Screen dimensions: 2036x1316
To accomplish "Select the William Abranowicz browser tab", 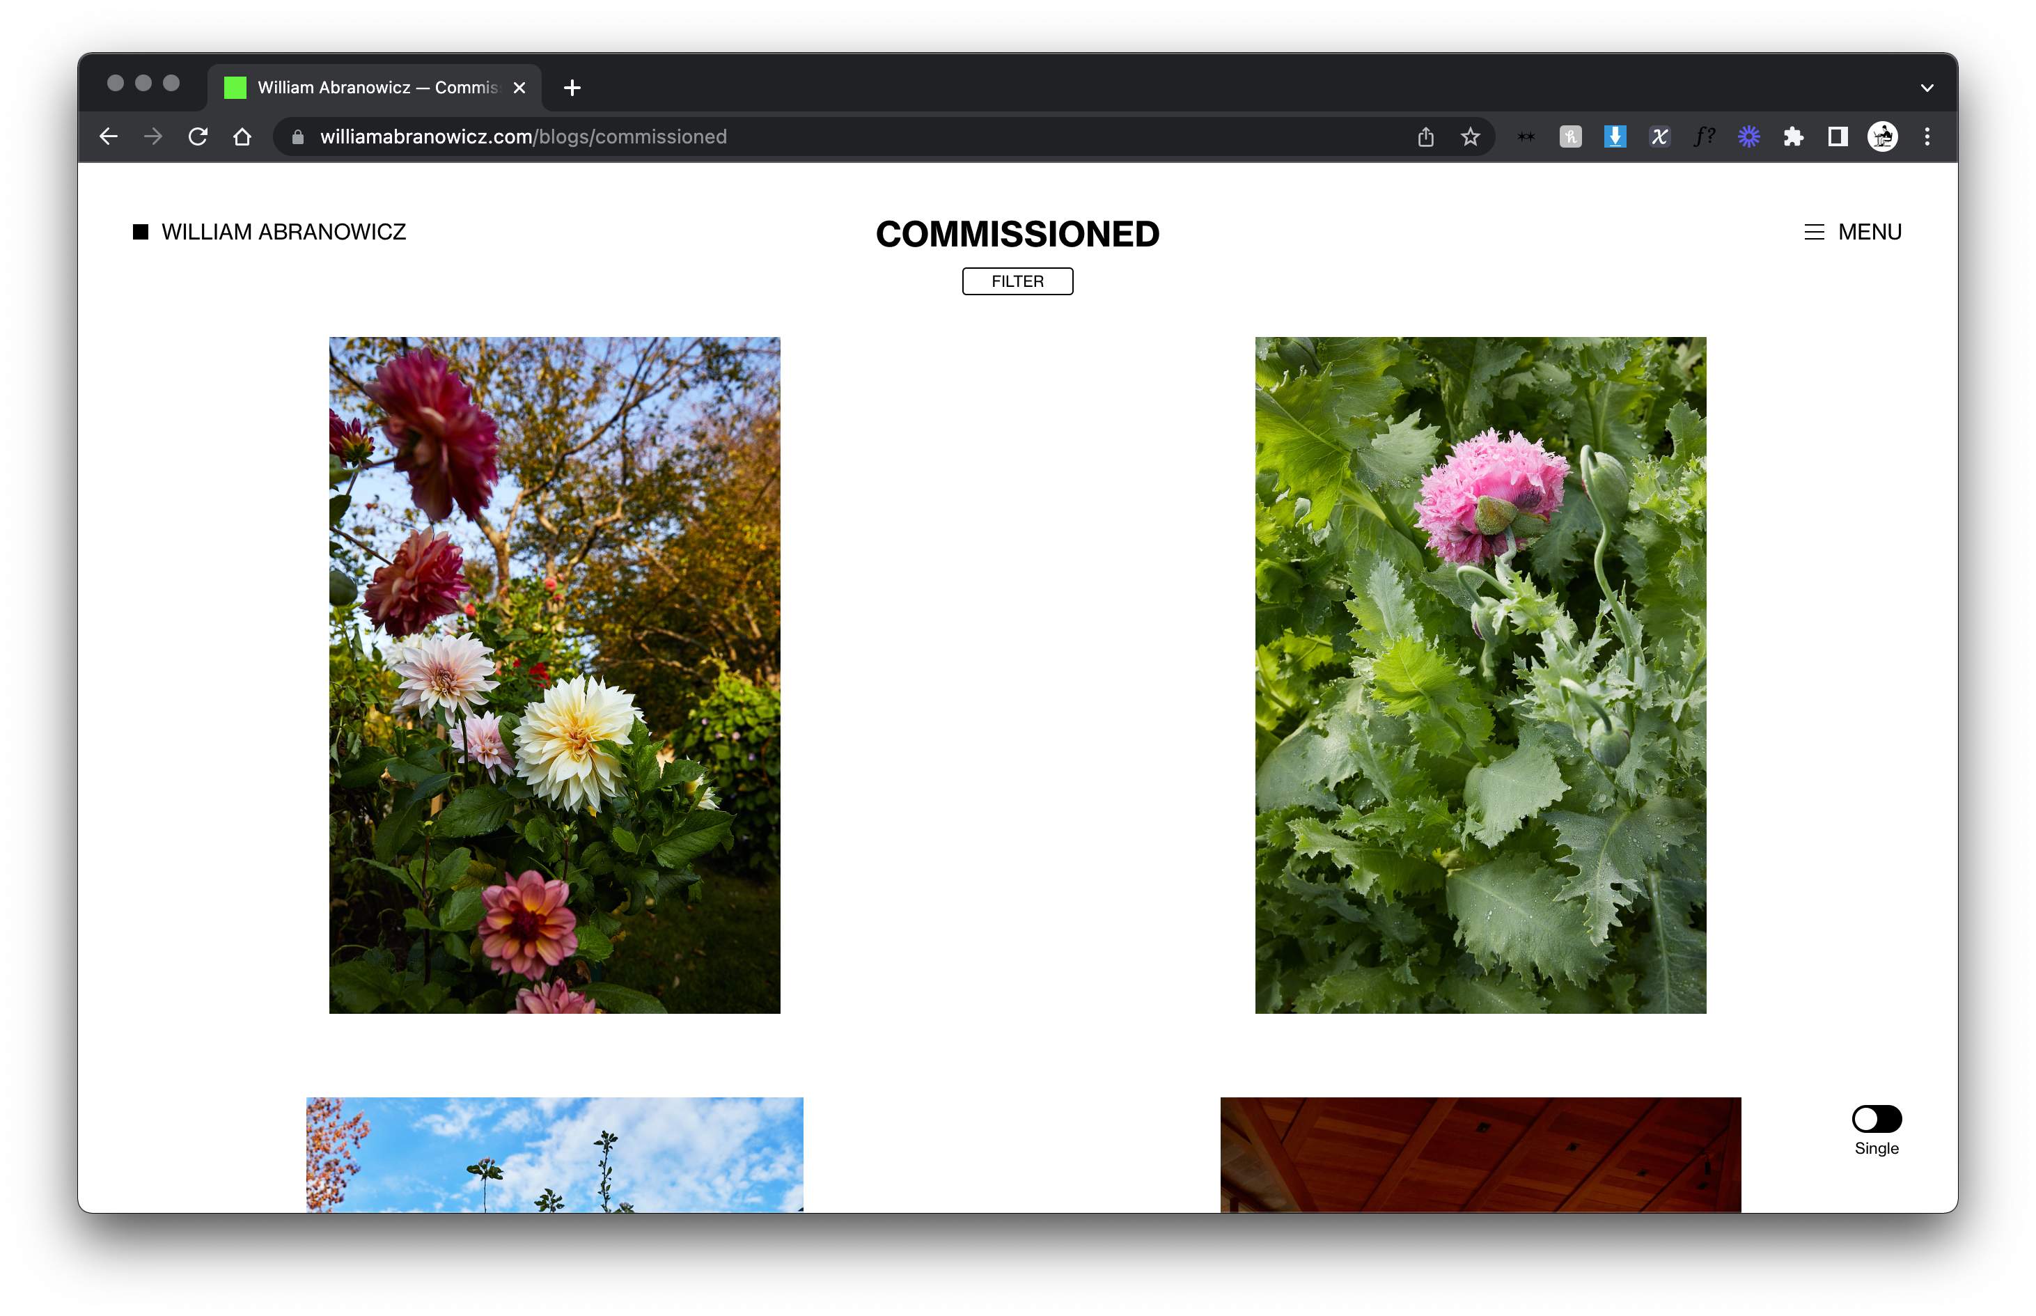I will pyautogui.click(x=376, y=88).
